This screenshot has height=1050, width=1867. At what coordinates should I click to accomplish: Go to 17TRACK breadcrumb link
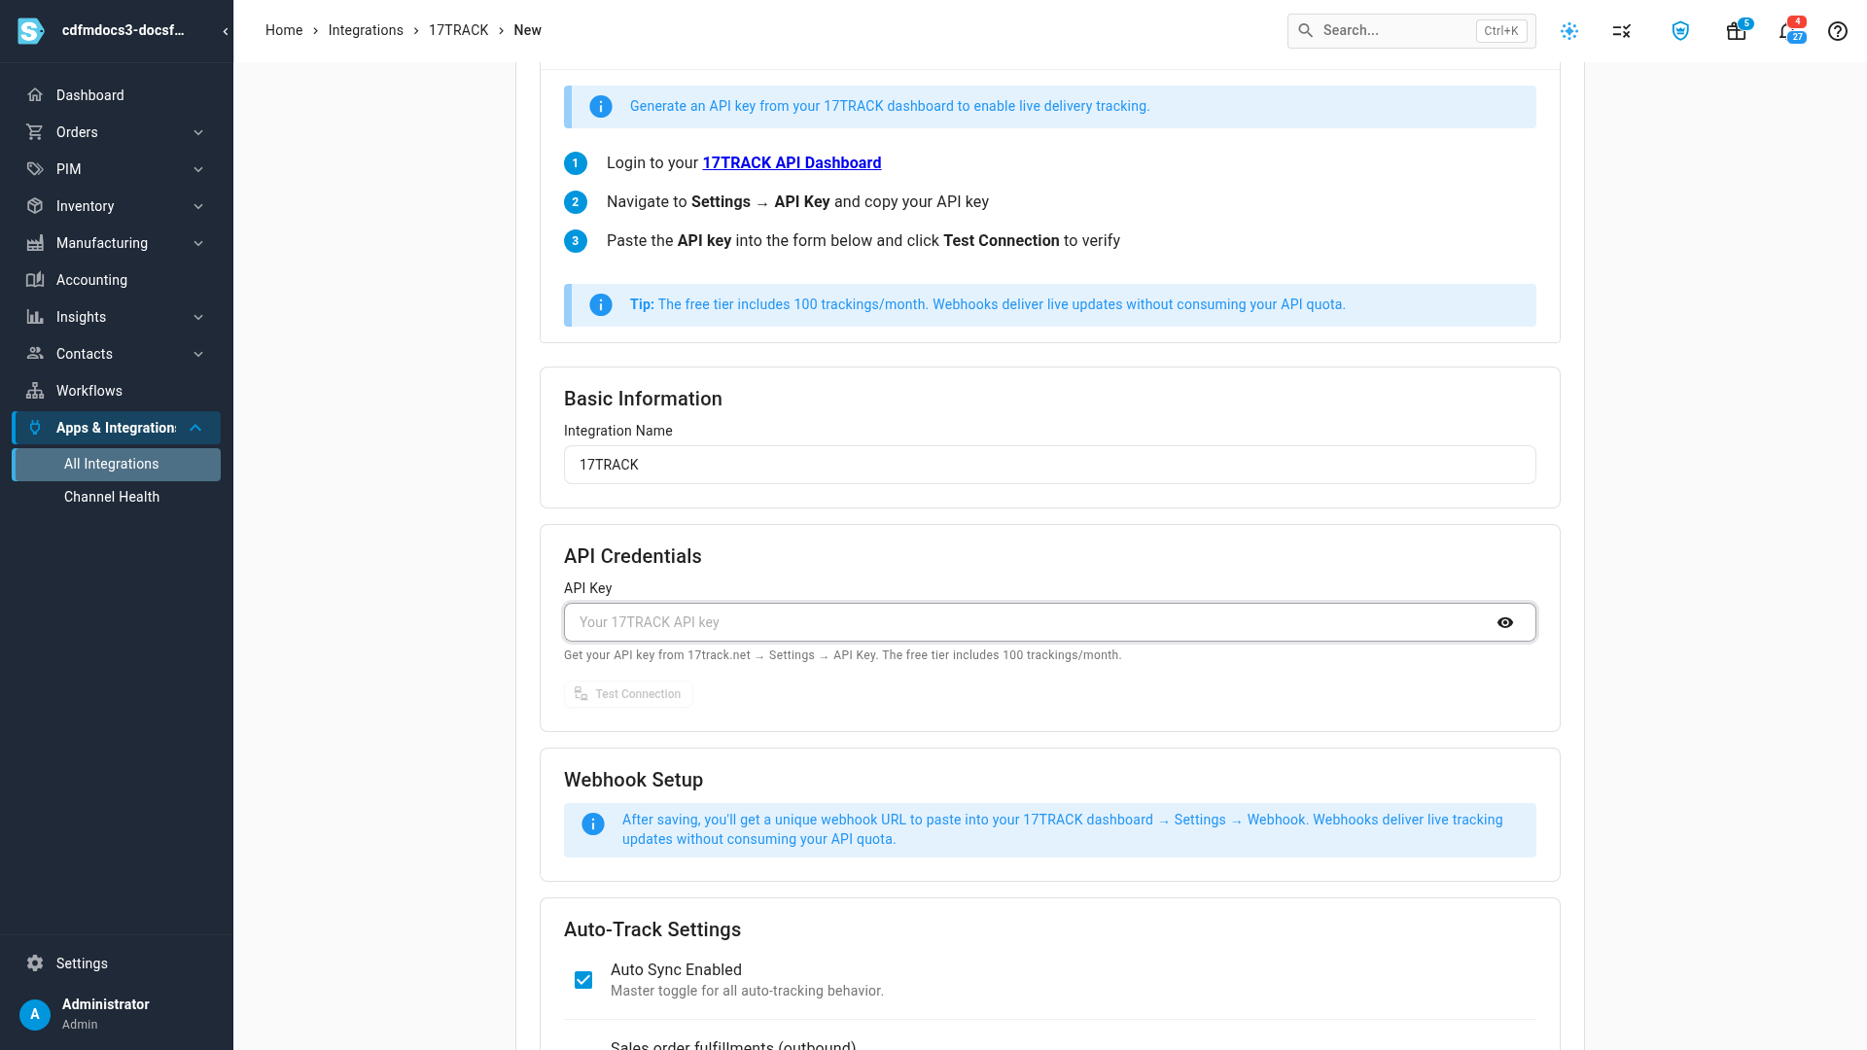pyautogui.click(x=459, y=31)
